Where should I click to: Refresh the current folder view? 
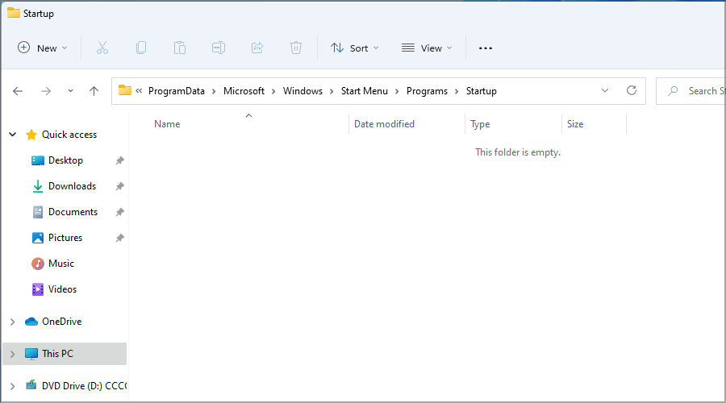631,91
